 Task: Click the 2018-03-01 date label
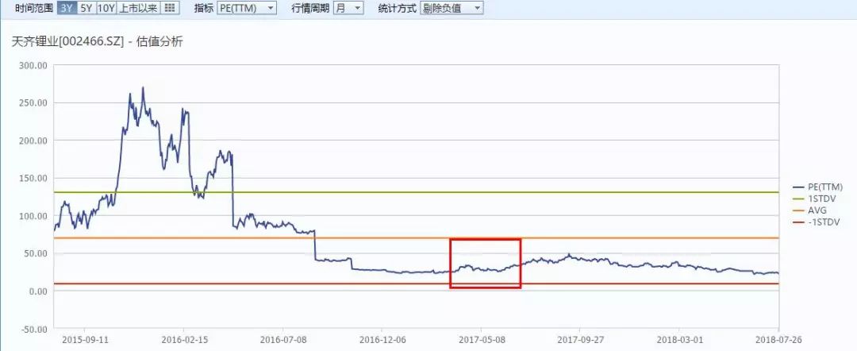point(678,340)
